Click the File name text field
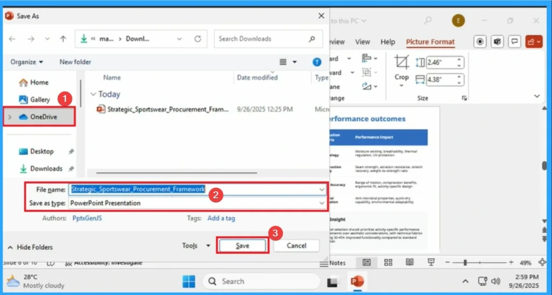Screen dimensions: 552x295 point(193,189)
